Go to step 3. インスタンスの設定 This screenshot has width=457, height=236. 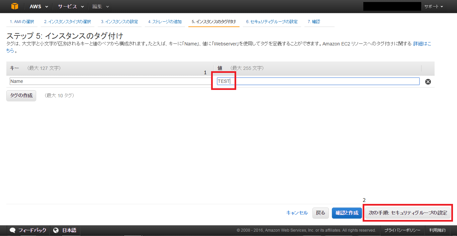[x=119, y=22]
